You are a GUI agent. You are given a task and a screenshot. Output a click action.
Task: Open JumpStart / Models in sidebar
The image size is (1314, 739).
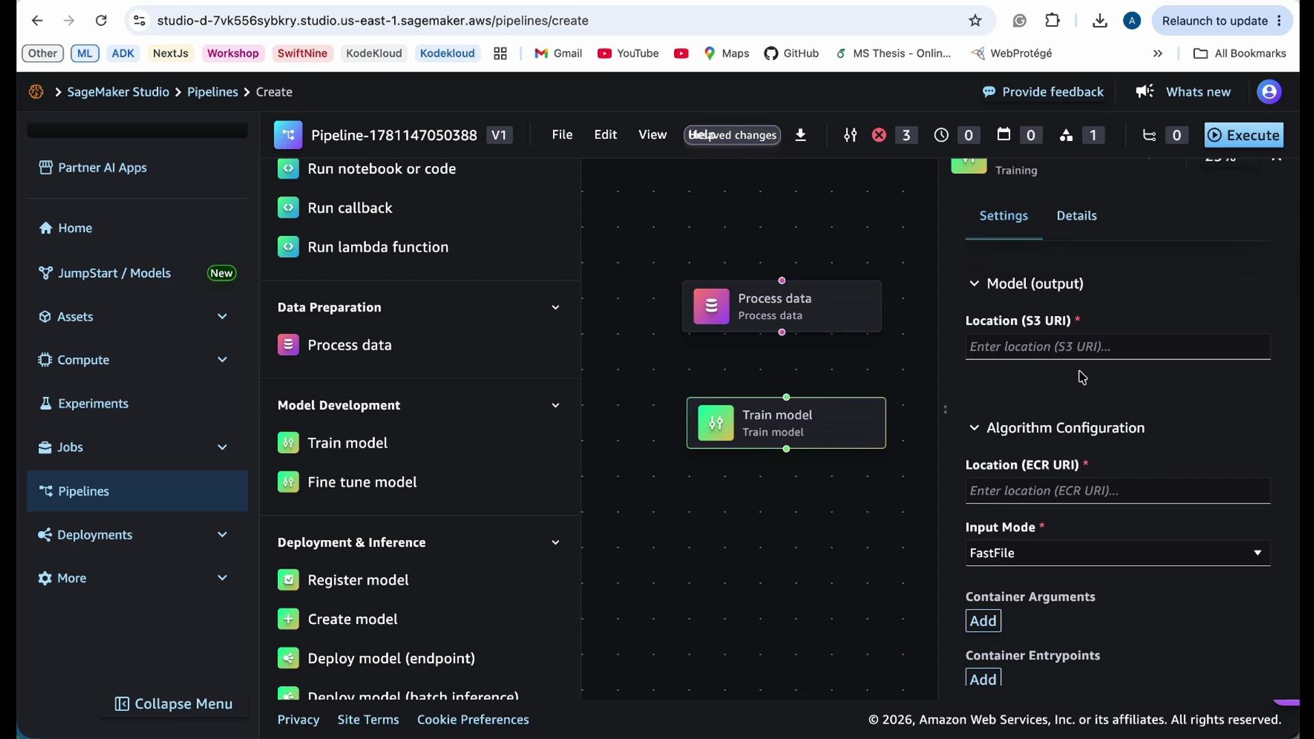tap(114, 274)
